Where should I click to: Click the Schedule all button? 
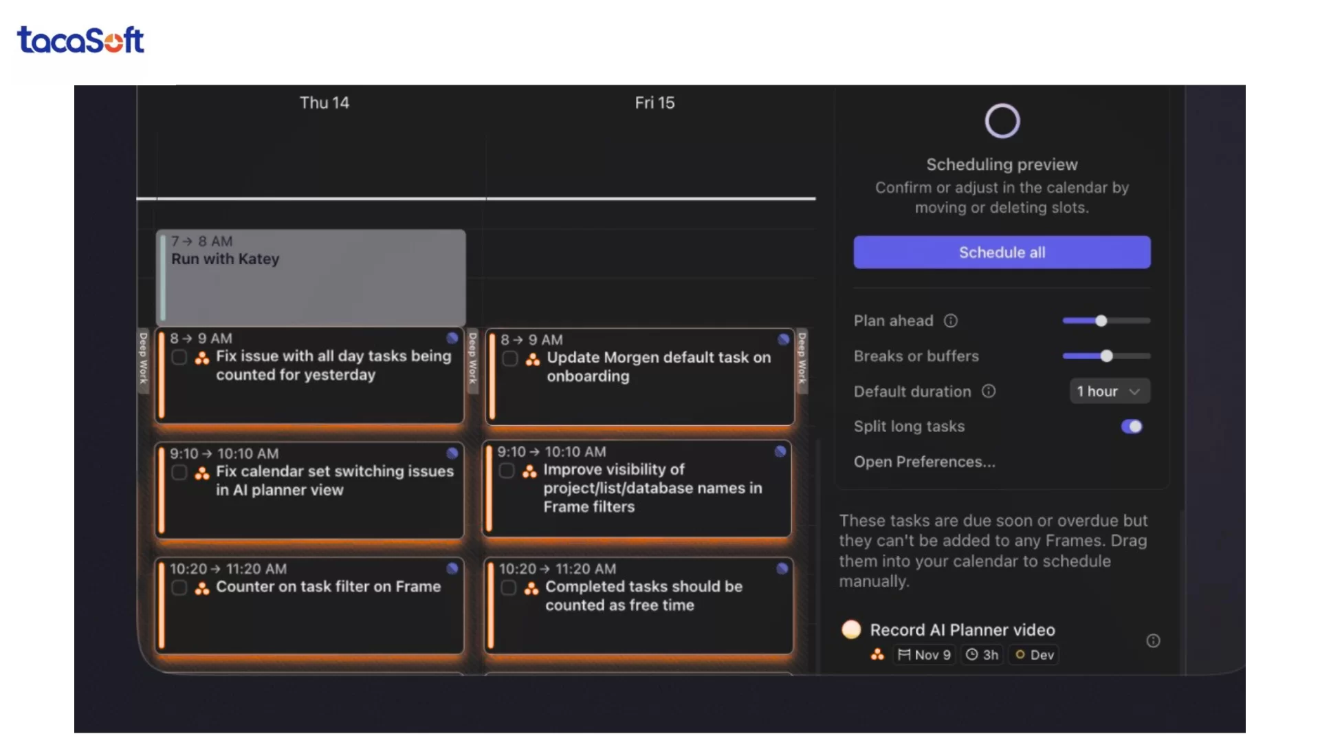(1002, 252)
